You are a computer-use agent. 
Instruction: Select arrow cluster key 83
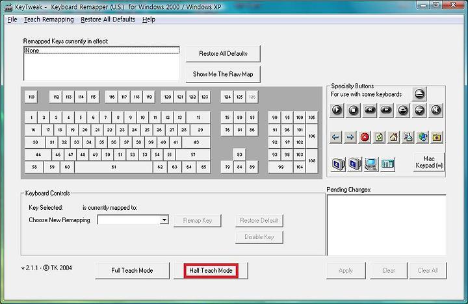coord(240,155)
